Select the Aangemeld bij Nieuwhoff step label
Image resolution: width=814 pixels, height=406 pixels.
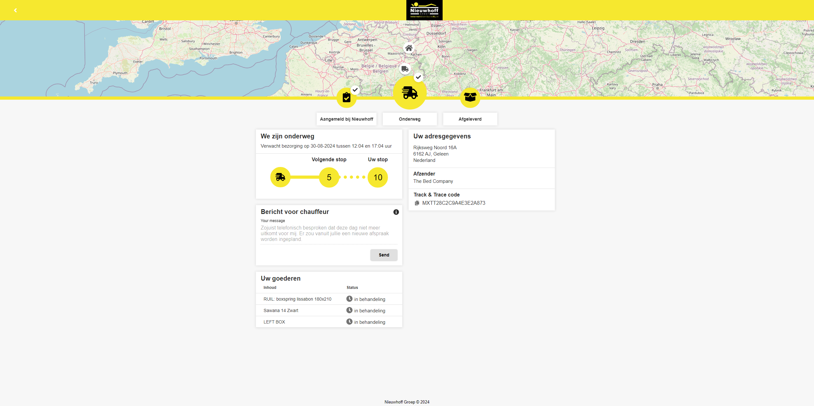coord(346,119)
